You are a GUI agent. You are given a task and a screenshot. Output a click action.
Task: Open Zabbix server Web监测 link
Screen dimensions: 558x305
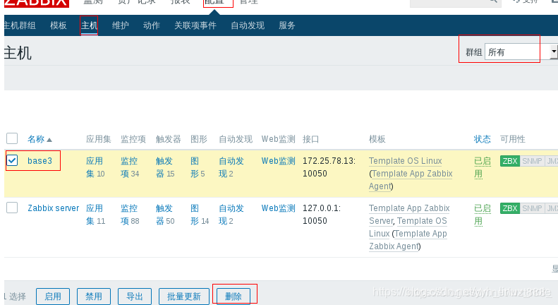(x=278, y=208)
